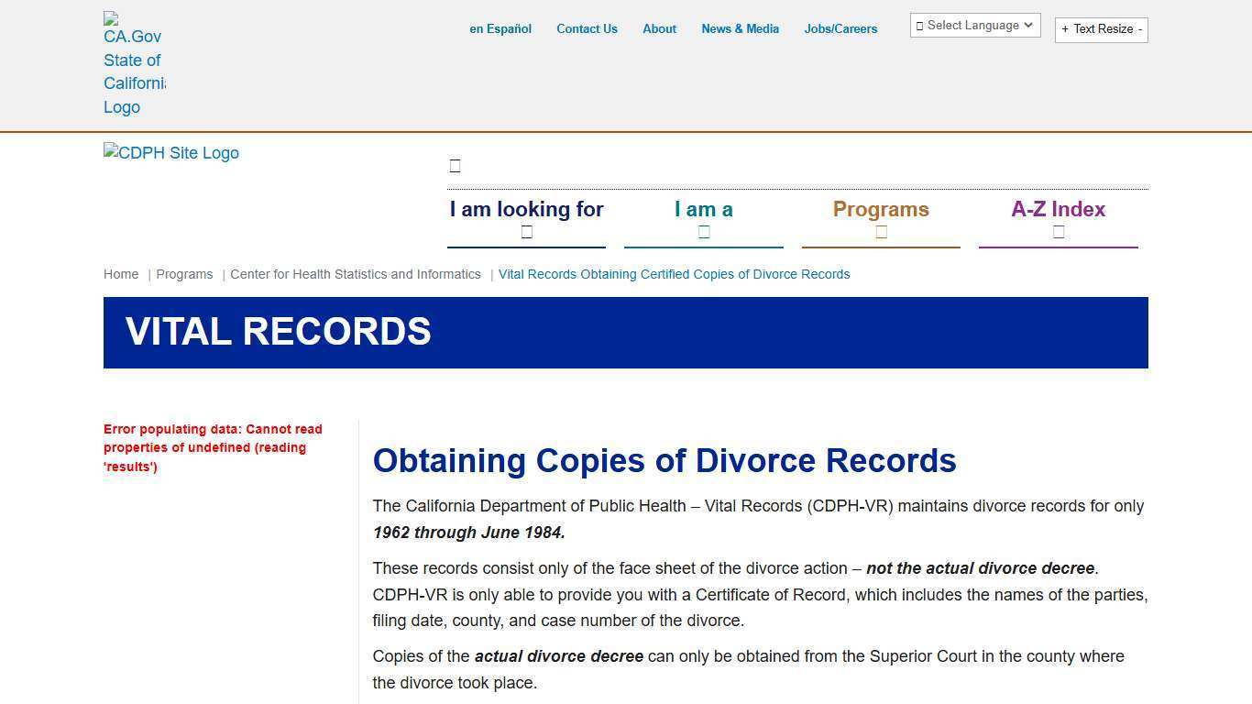Image resolution: width=1252 pixels, height=704 pixels.
Task: Open the site search box above navigation
Action: (x=456, y=165)
